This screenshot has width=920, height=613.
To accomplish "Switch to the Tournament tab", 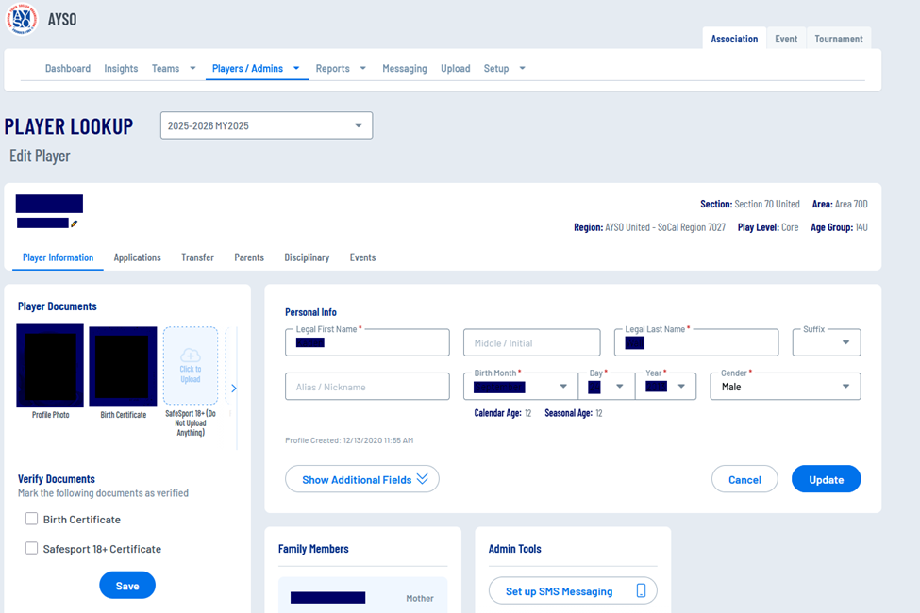I will click(x=838, y=39).
